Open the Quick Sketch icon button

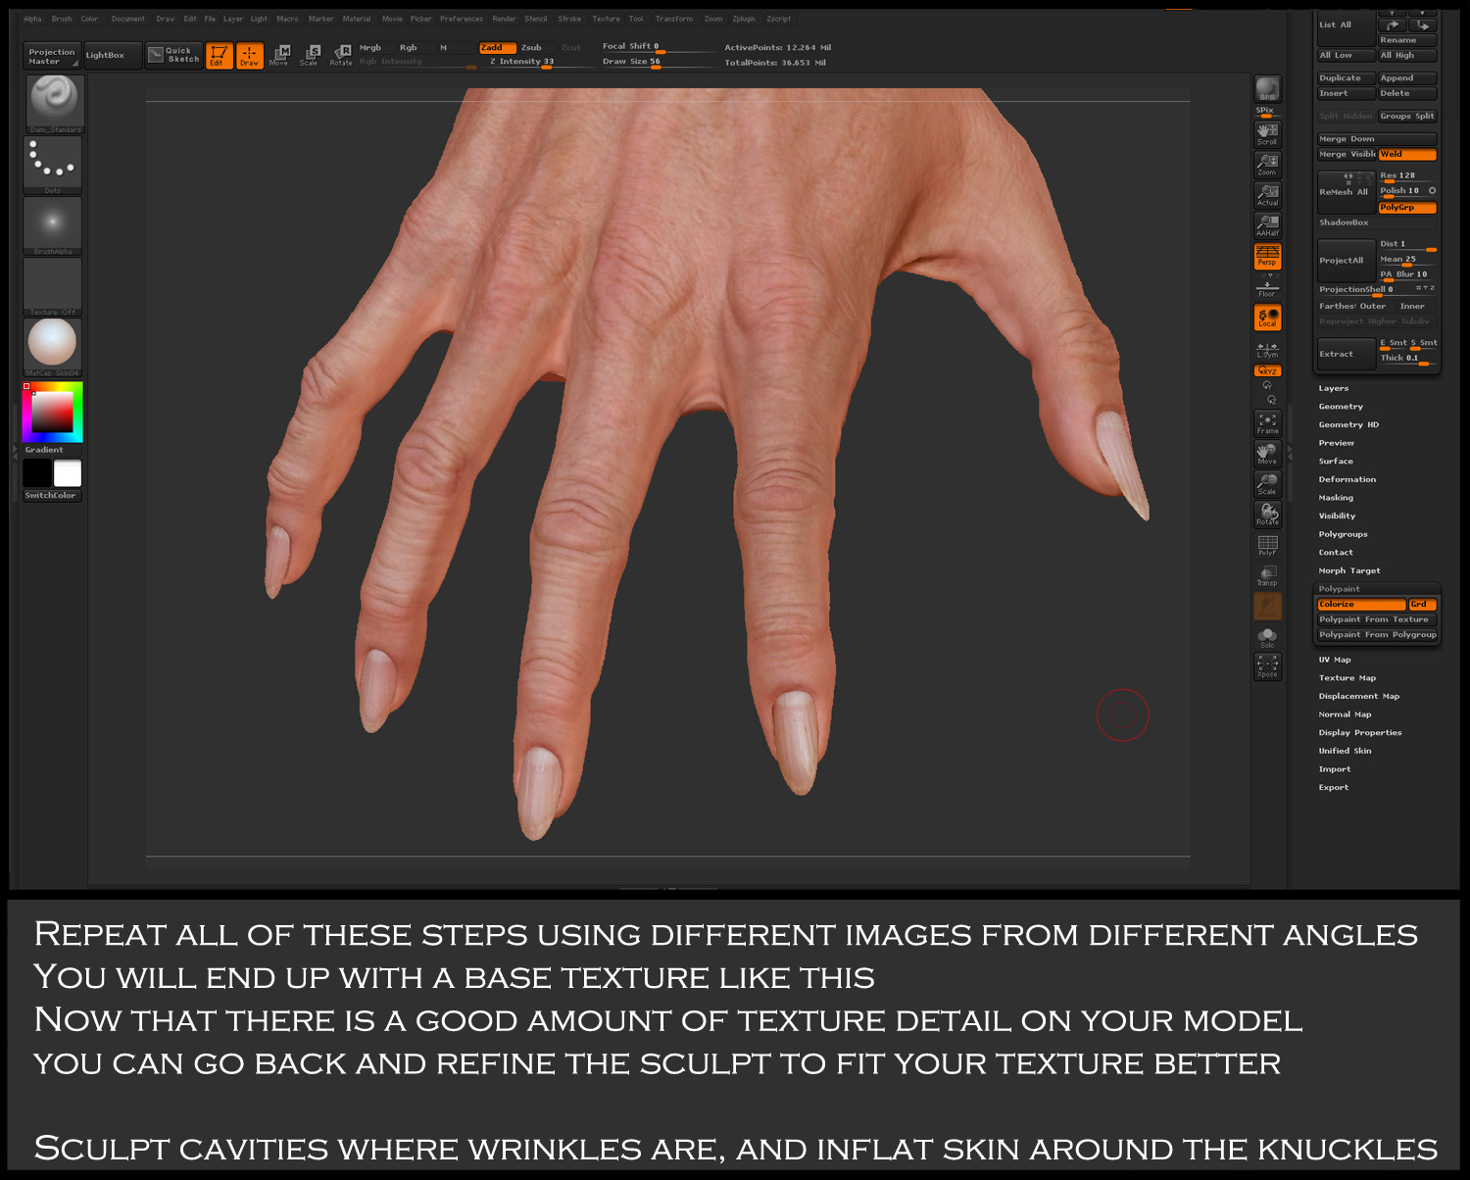point(174,55)
